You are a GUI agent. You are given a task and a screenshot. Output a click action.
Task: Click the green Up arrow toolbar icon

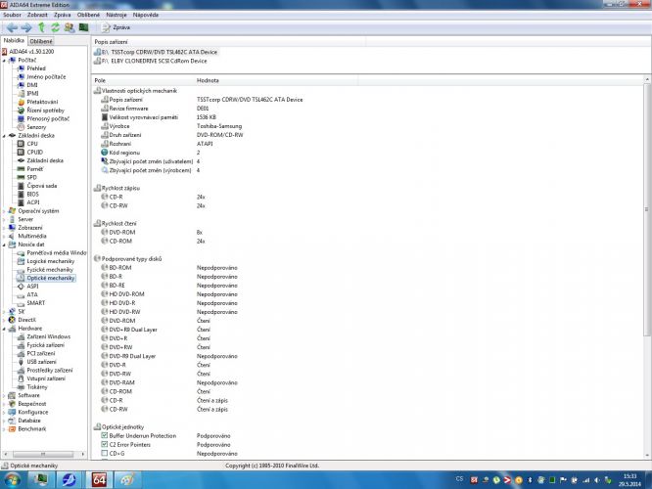pos(41,27)
